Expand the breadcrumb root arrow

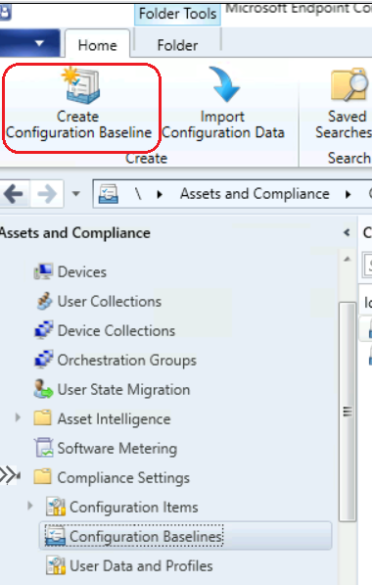click(160, 194)
